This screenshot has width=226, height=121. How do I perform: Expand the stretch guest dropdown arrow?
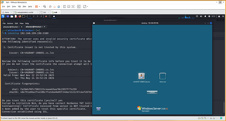click(x=87, y=7)
